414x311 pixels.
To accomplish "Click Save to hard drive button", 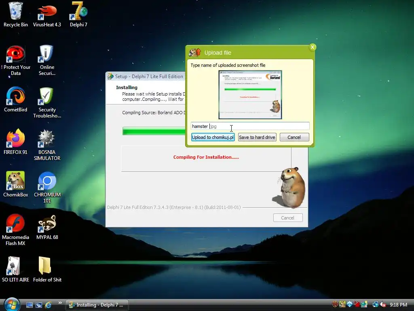I will coord(257,137).
